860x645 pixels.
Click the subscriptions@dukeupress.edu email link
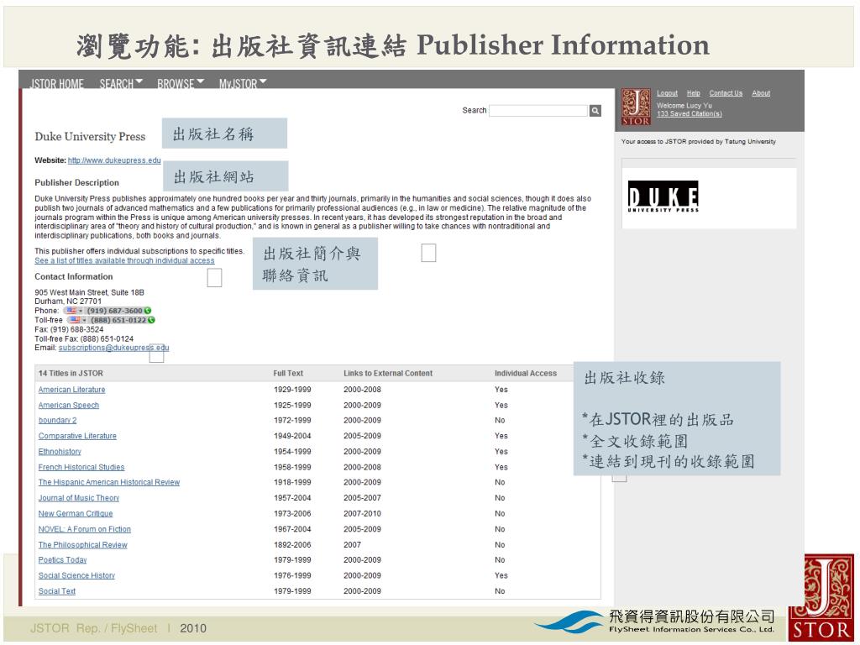pyautogui.click(x=113, y=348)
